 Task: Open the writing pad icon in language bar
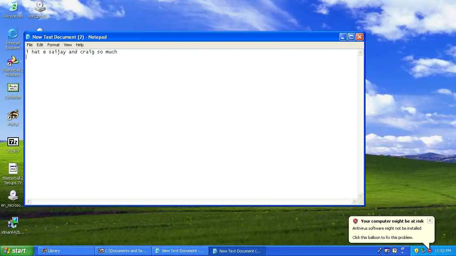click(x=387, y=251)
